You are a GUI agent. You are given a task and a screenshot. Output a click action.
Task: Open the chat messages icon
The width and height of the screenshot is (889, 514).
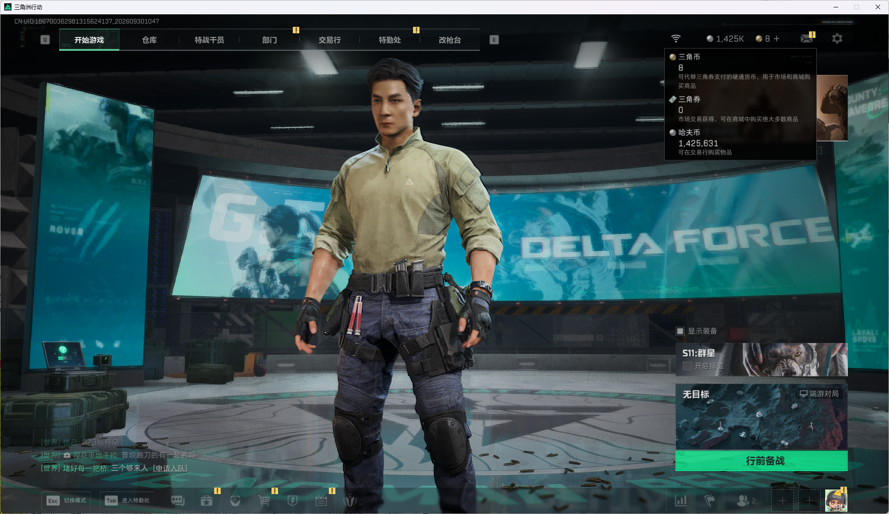coord(178,501)
